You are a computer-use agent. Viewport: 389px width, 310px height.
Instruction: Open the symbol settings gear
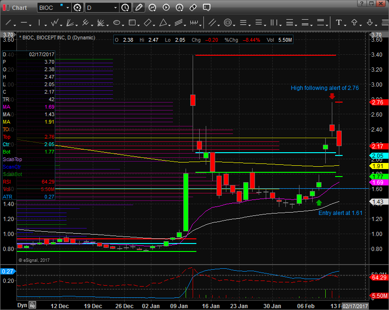[x=77, y=7]
